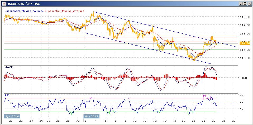
Task: Maximize the USD/JPY chart window
Action: pos(245,3)
